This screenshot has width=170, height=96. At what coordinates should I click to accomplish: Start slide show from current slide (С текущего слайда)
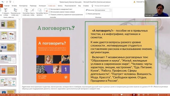point(6,12)
